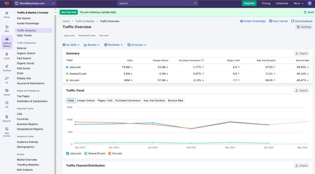Open the More menu dropdown
This screenshot has width=315, height=174.
pyautogui.click(x=299, y=3)
